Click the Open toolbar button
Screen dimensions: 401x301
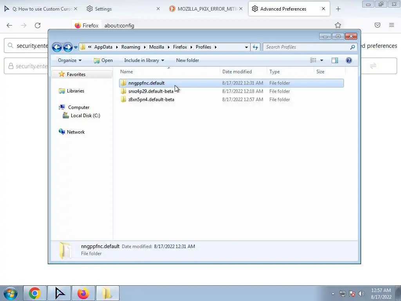tap(103, 60)
